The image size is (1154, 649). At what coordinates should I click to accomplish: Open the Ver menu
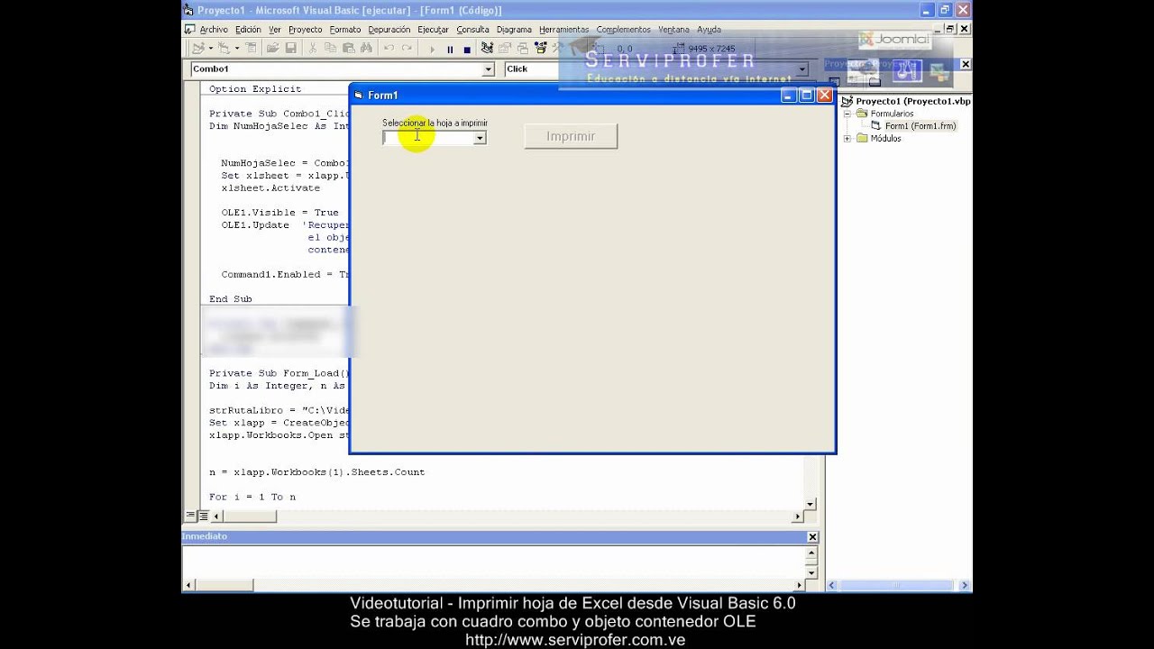click(x=275, y=30)
